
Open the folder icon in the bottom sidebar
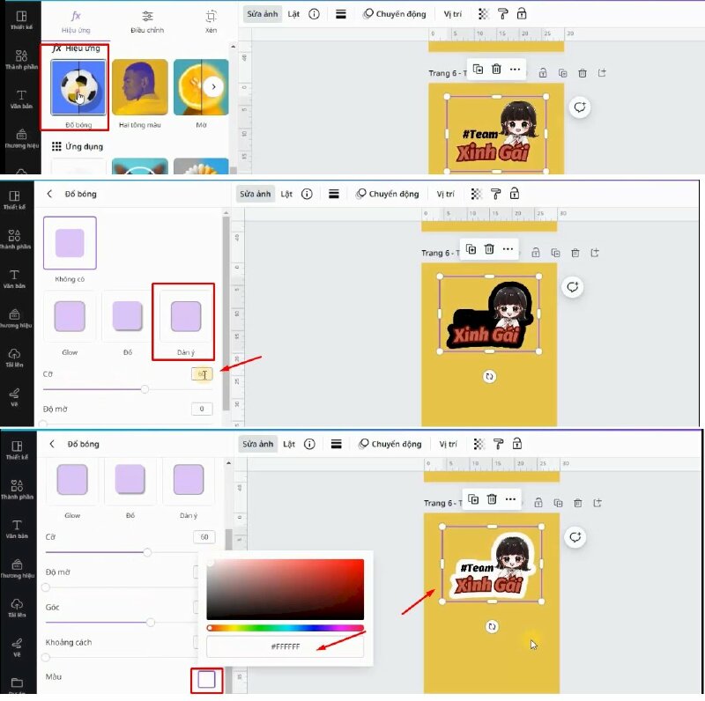pyautogui.click(x=17, y=682)
